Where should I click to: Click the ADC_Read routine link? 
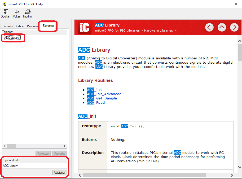(96, 103)
